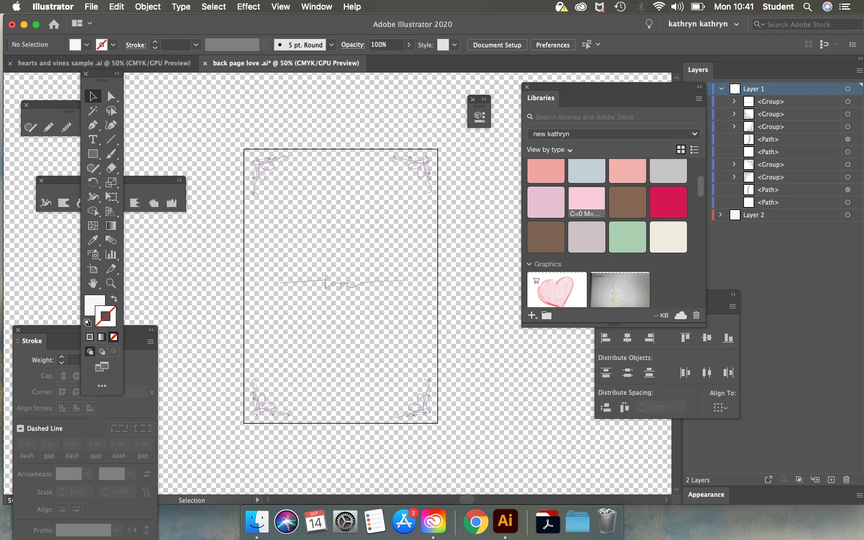Delete selection in Layers panel
864x540 pixels.
(x=846, y=479)
